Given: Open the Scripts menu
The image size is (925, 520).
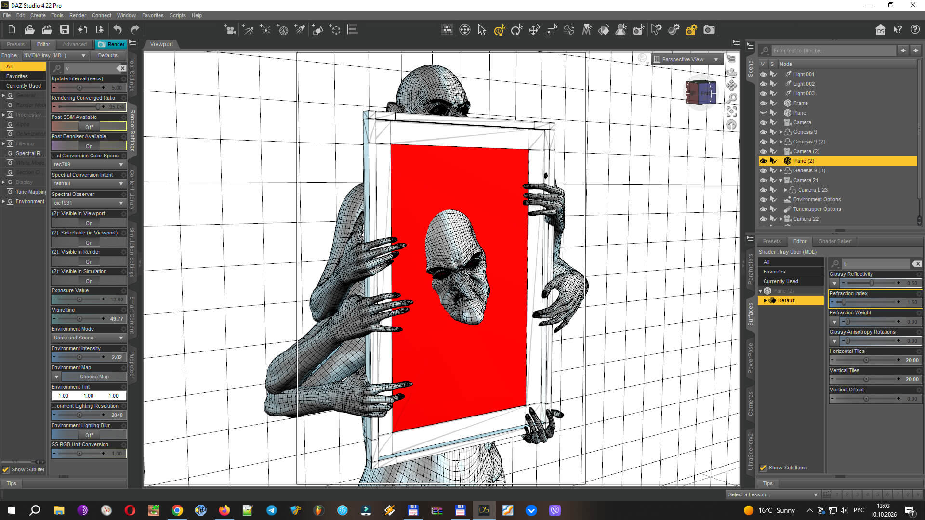Looking at the screenshot, I should coord(177,15).
